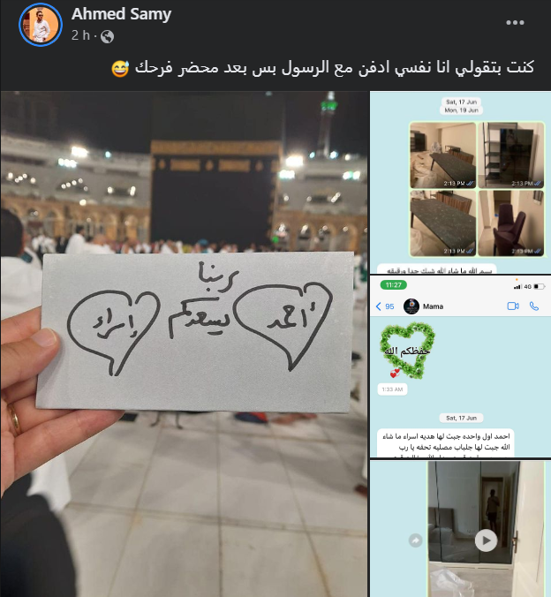The width and height of the screenshot is (551, 597).
Task: Play the video in the bottom screenshot
Action: [486, 540]
